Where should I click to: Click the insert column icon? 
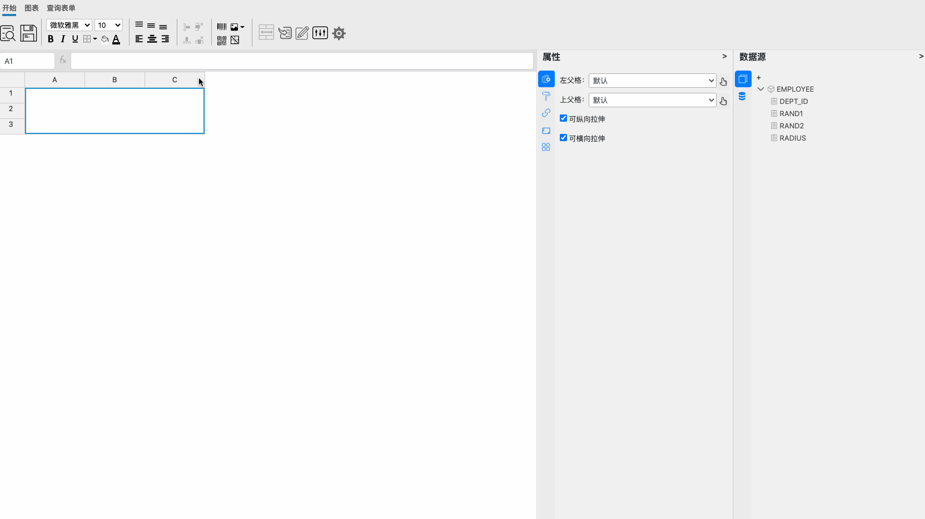click(x=187, y=40)
